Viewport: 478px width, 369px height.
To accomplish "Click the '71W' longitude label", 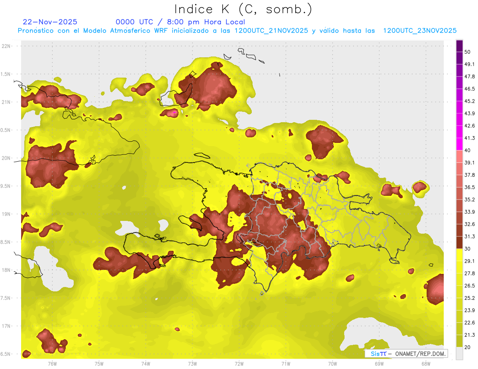I will [286, 364].
